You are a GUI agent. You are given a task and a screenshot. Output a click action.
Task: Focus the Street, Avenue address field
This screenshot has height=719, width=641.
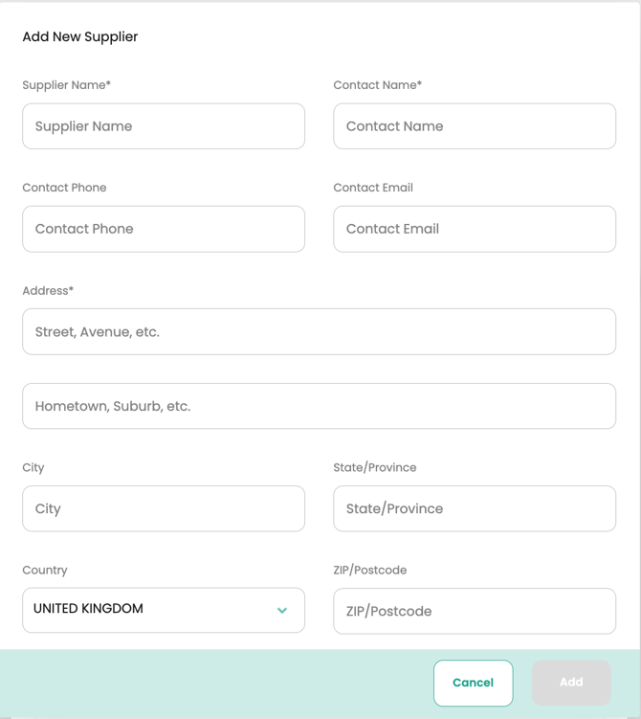click(x=319, y=331)
